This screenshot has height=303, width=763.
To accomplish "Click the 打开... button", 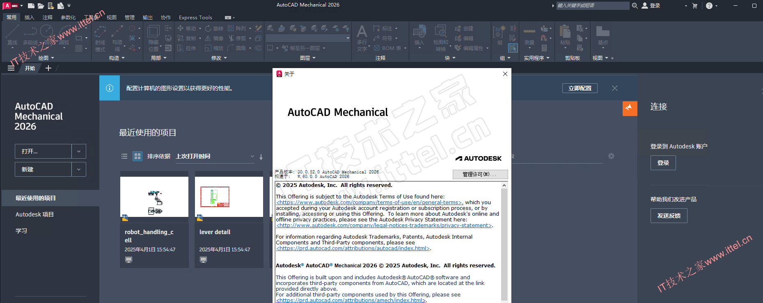I will [44, 151].
